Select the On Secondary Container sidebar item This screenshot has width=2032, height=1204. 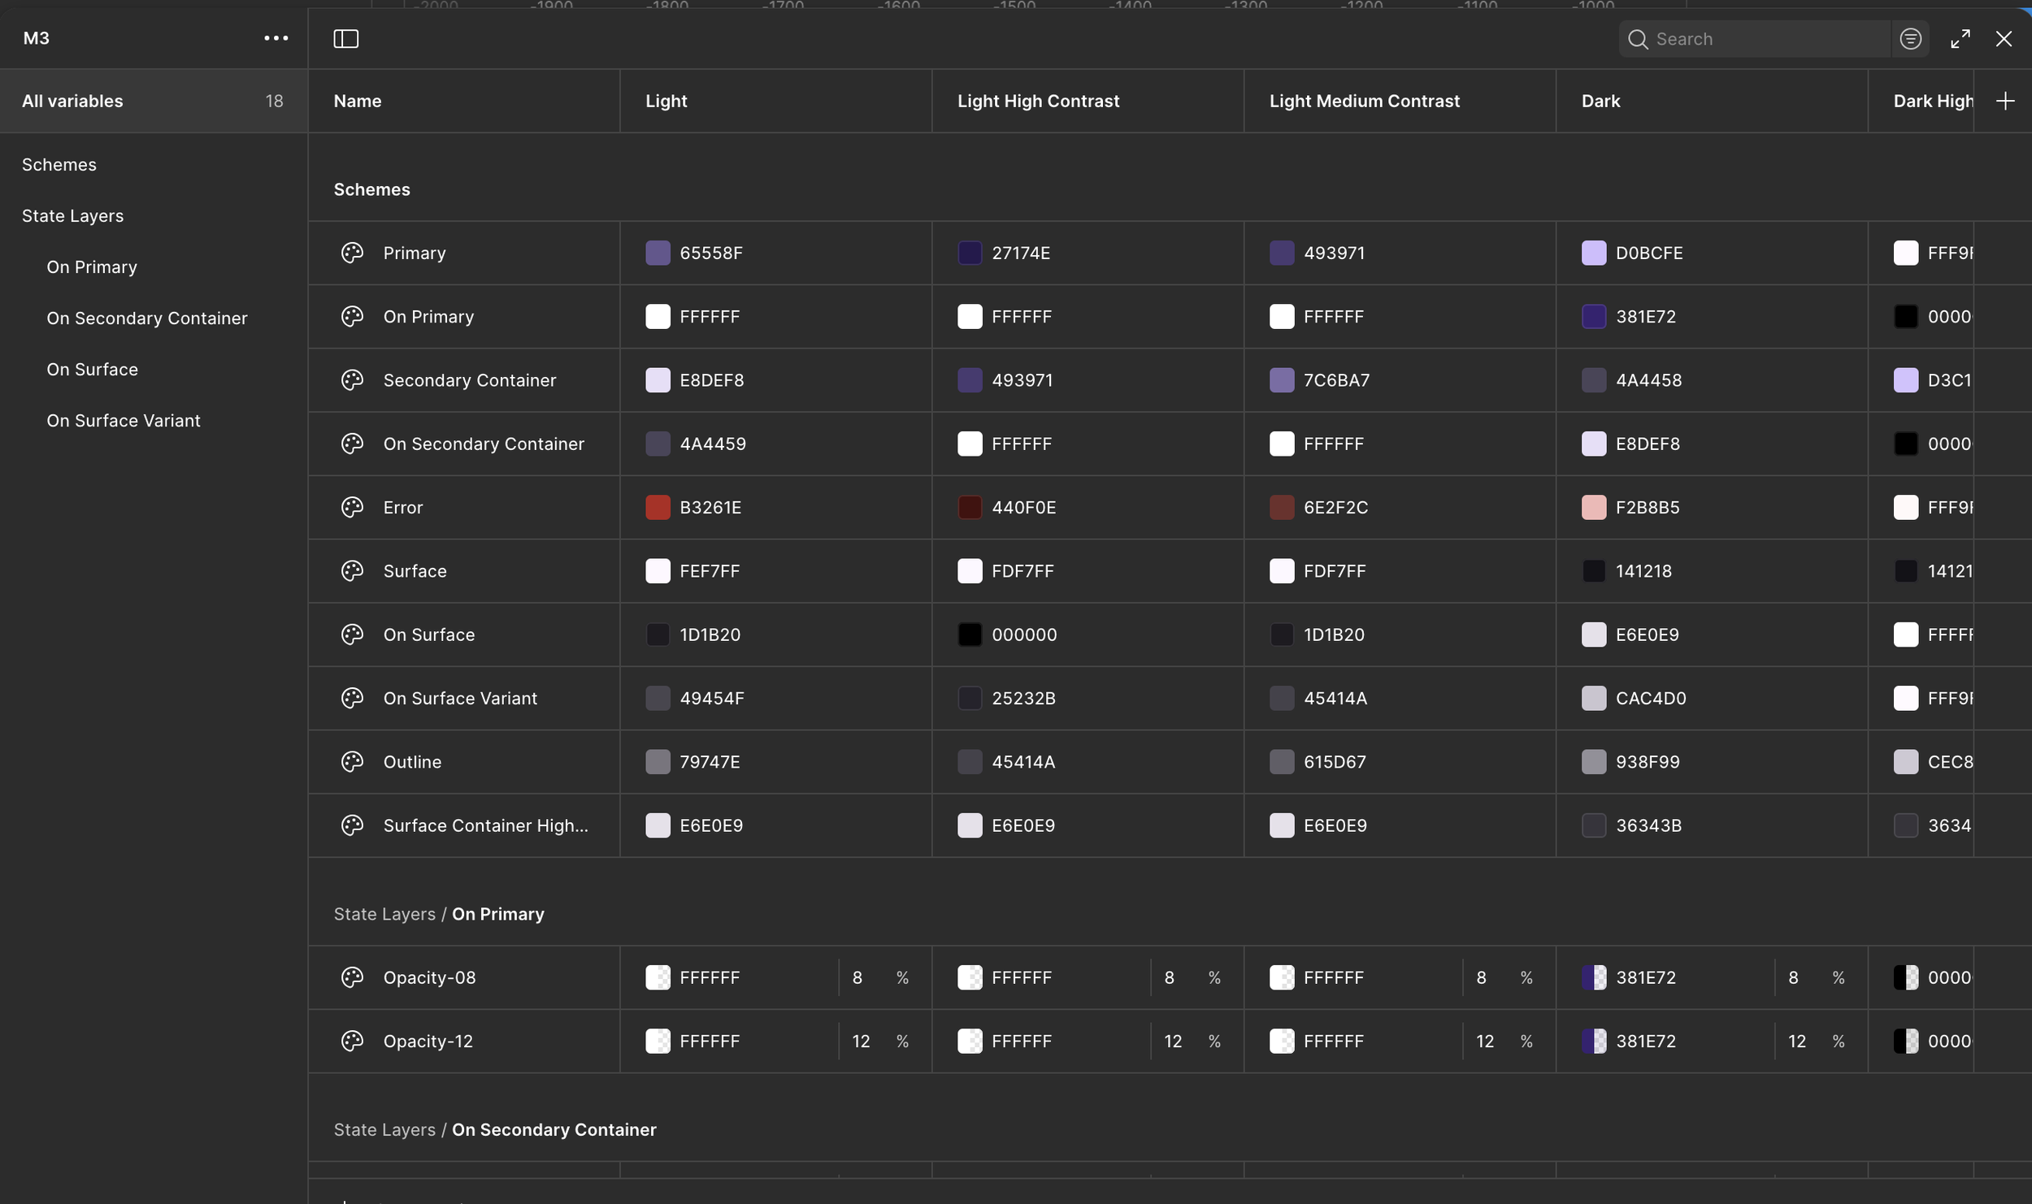[147, 318]
